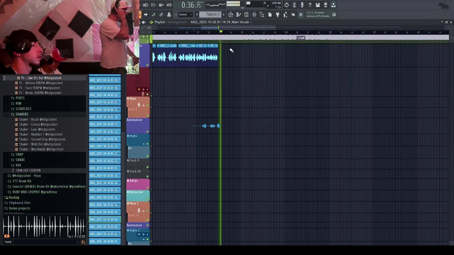This screenshot has height=255, width=454.
Task: Click the tempo tapper icon
Action: (x=285, y=15)
